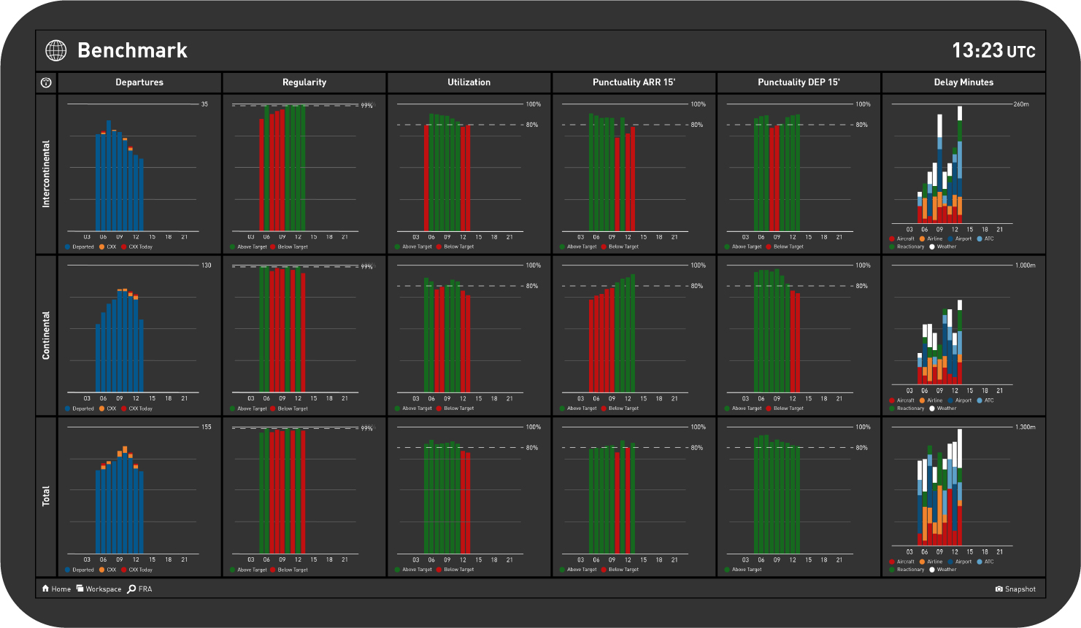Click the Regularity column header

pos(304,82)
